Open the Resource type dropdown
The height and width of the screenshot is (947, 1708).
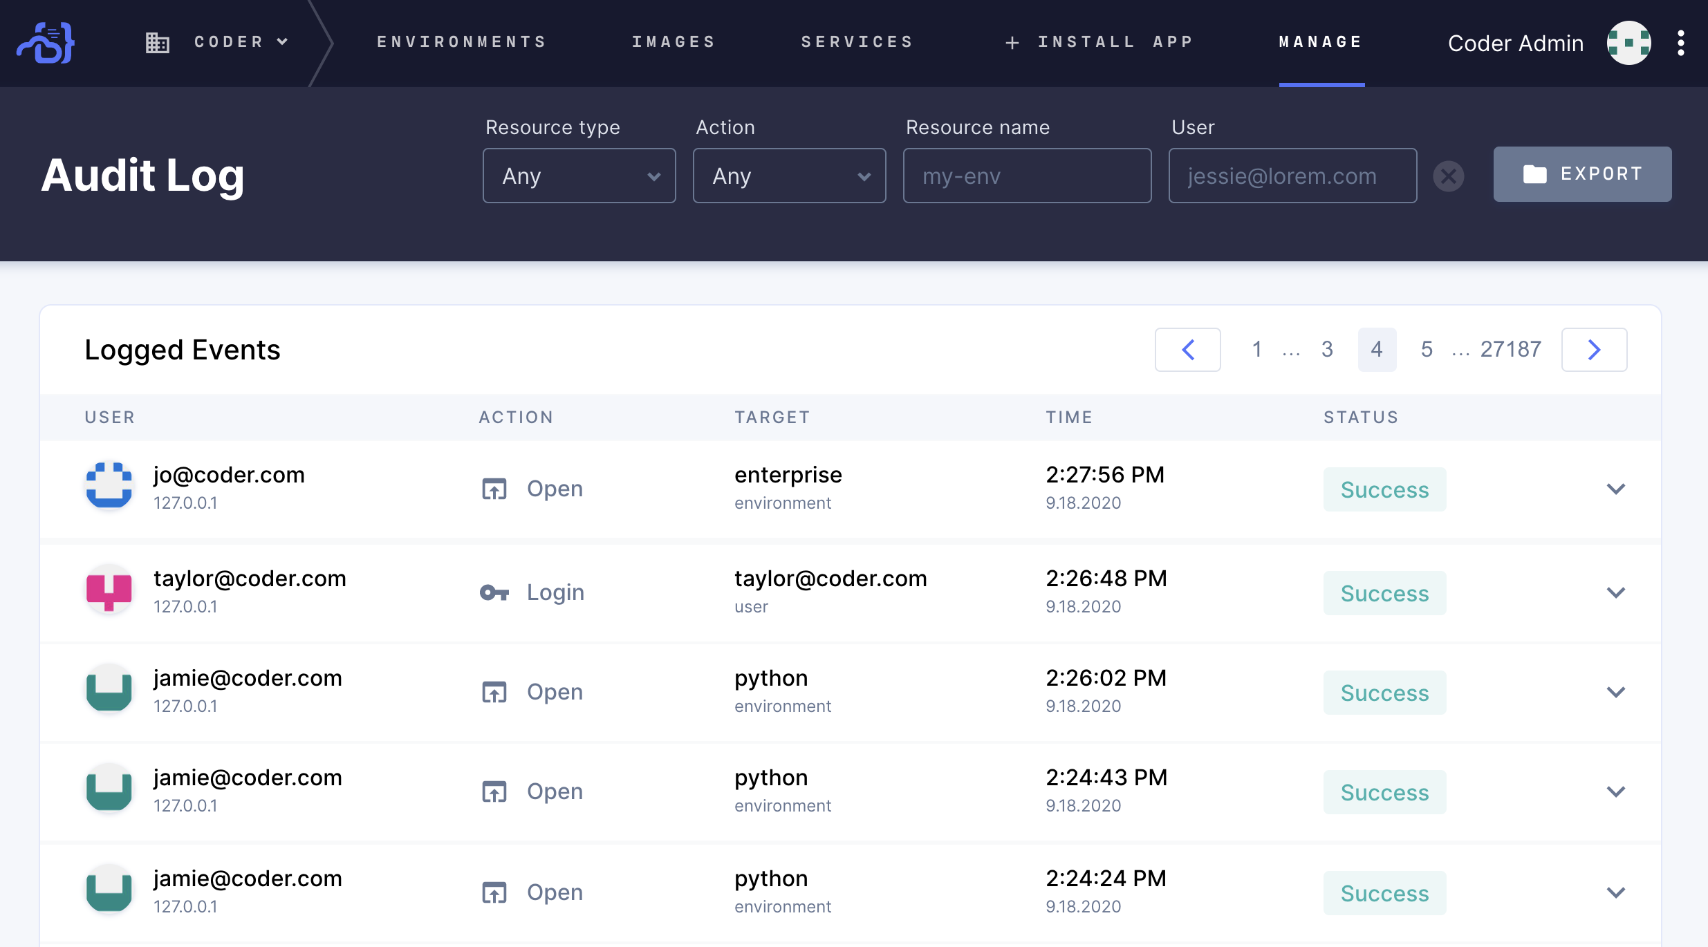click(579, 176)
